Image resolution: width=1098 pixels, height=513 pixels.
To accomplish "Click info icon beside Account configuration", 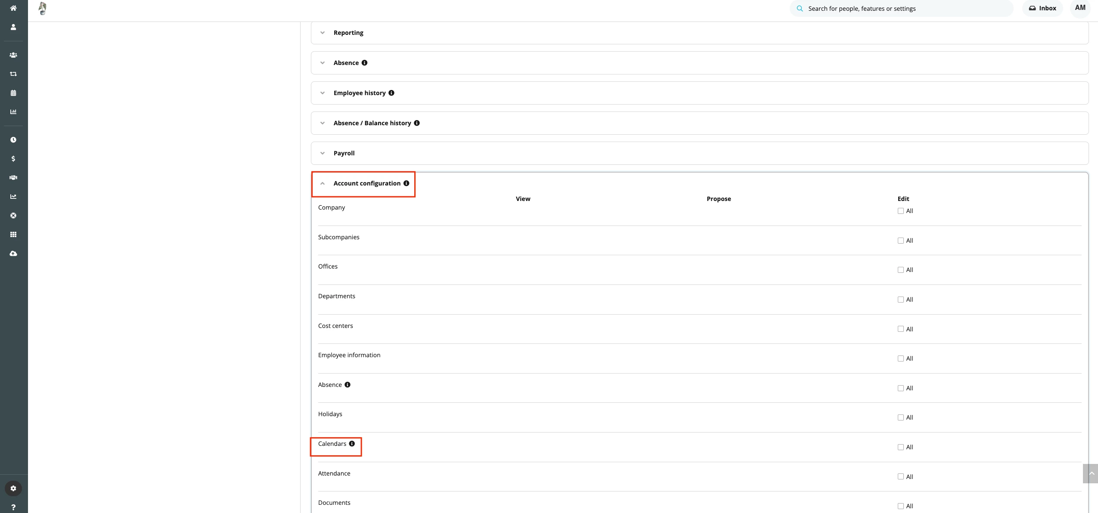I will (x=406, y=183).
